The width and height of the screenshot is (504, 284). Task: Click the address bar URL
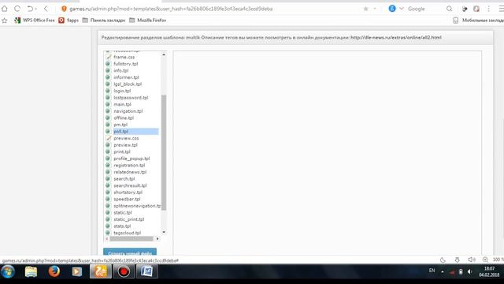(171, 9)
